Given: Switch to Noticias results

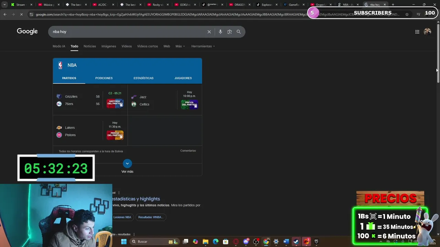Looking at the screenshot, I should tap(90, 46).
